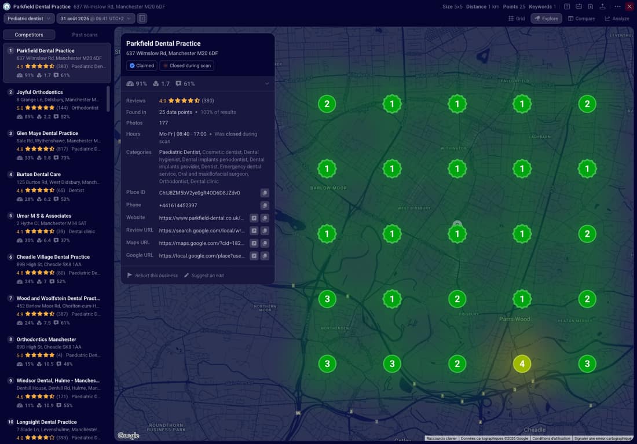This screenshot has width=637, height=444.
Task: Select the yellow rank 4 map marker
Action: (522, 364)
